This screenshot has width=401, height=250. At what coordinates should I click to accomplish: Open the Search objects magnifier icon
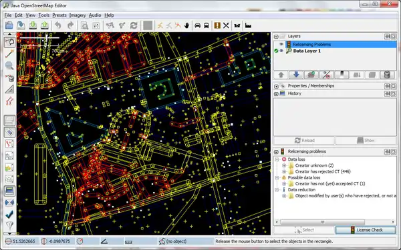point(84,25)
